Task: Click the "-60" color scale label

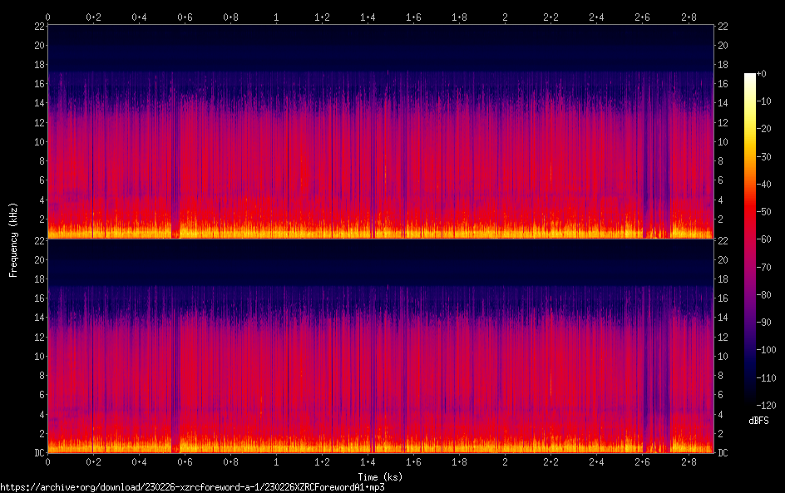Action: tap(763, 239)
